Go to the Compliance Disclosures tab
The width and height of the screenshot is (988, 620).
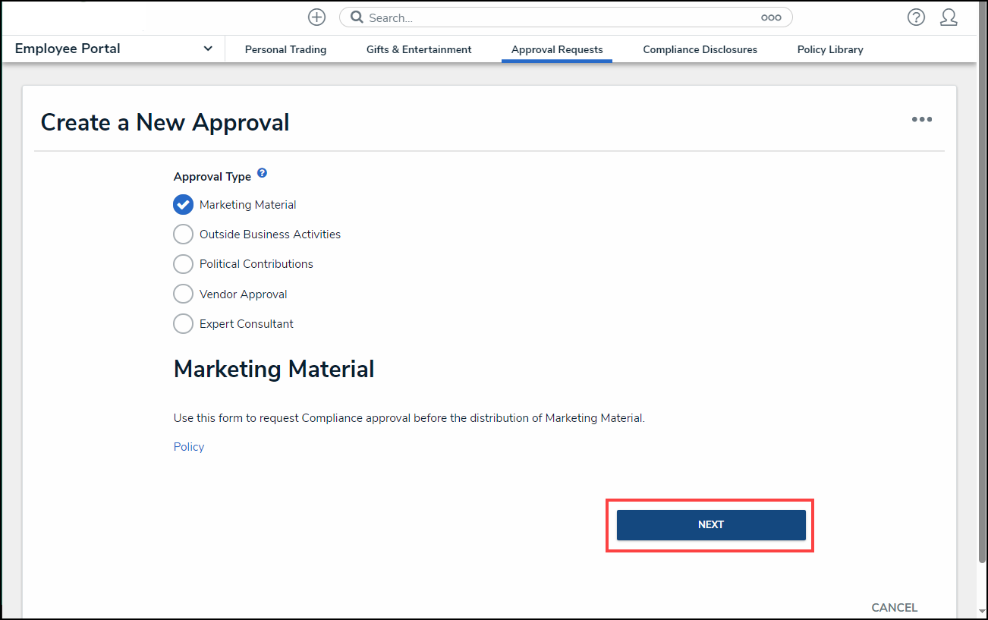click(700, 50)
